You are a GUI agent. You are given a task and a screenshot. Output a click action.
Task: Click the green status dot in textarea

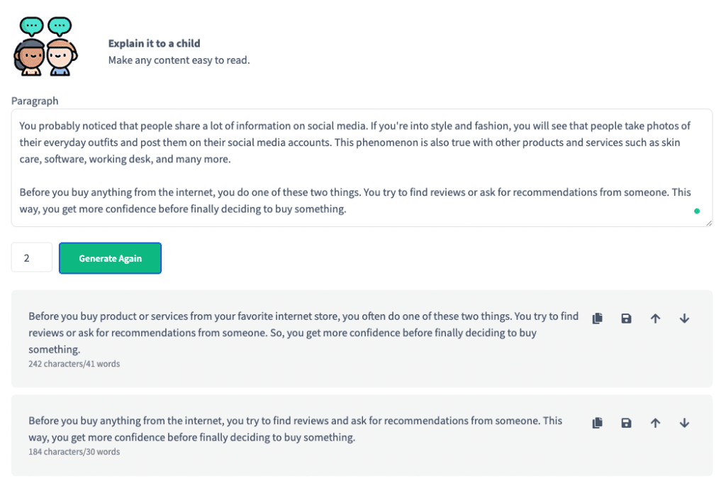click(697, 211)
